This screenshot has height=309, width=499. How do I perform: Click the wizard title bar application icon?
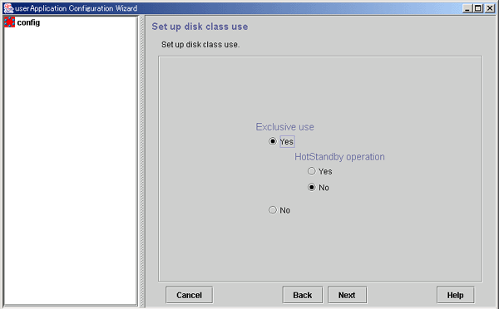coord(8,8)
